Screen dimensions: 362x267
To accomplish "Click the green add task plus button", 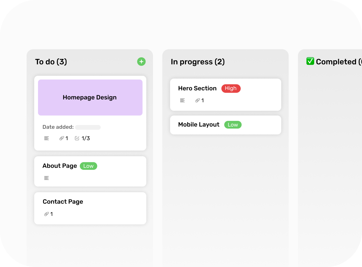I will (x=141, y=62).
